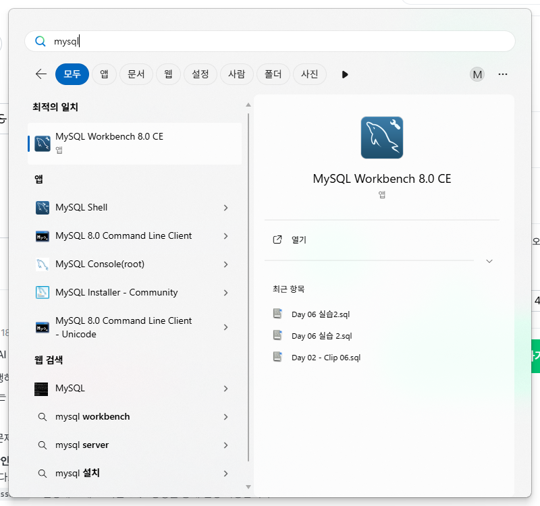Open the three-dot options menu

[x=502, y=74]
